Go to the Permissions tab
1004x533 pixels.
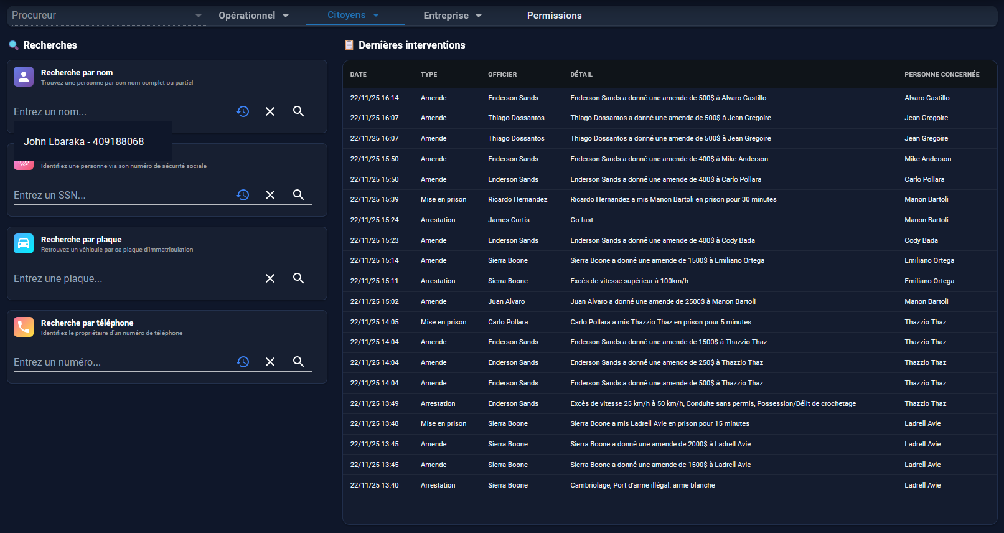[554, 16]
